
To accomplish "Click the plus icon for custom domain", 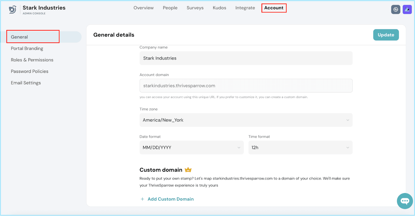I will pyautogui.click(x=142, y=199).
